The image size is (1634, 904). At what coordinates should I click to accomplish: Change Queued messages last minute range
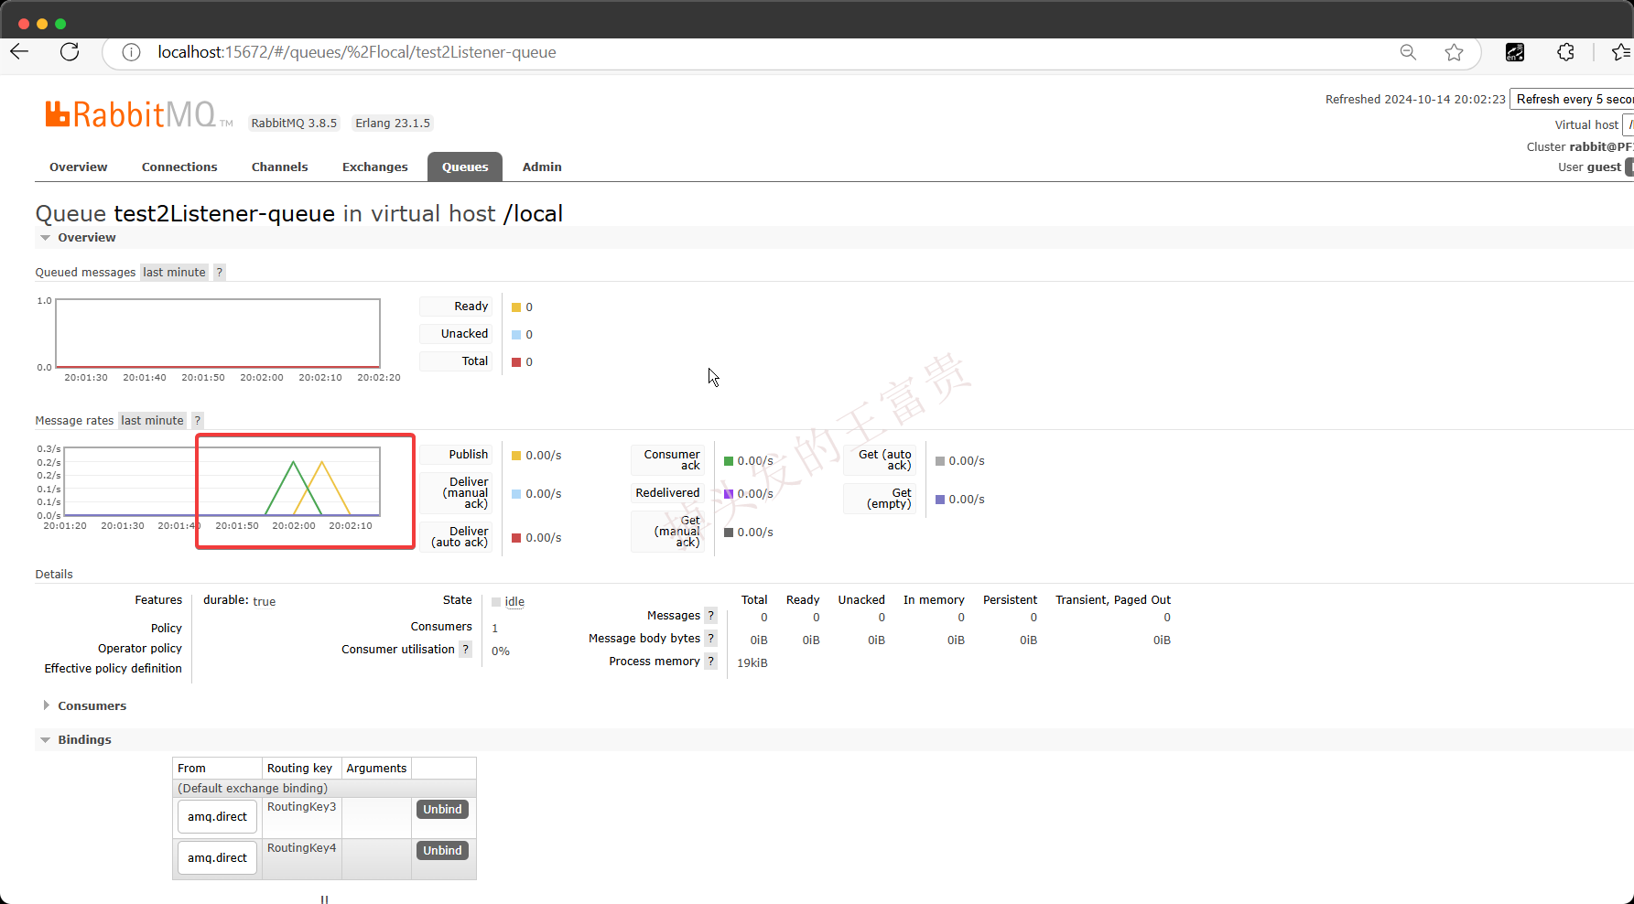pyautogui.click(x=174, y=272)
